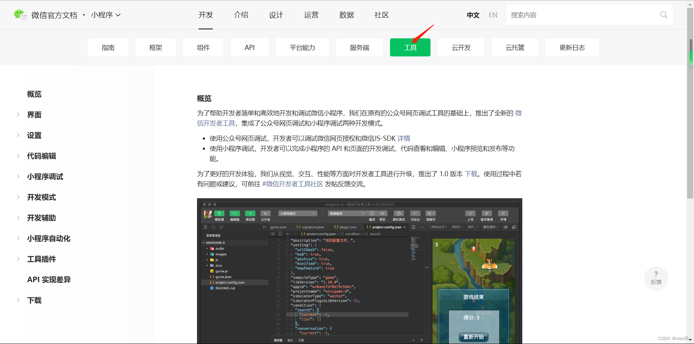Click the 编译 (Compile) refresh icon
694x344 pixels.
(372, 213)
